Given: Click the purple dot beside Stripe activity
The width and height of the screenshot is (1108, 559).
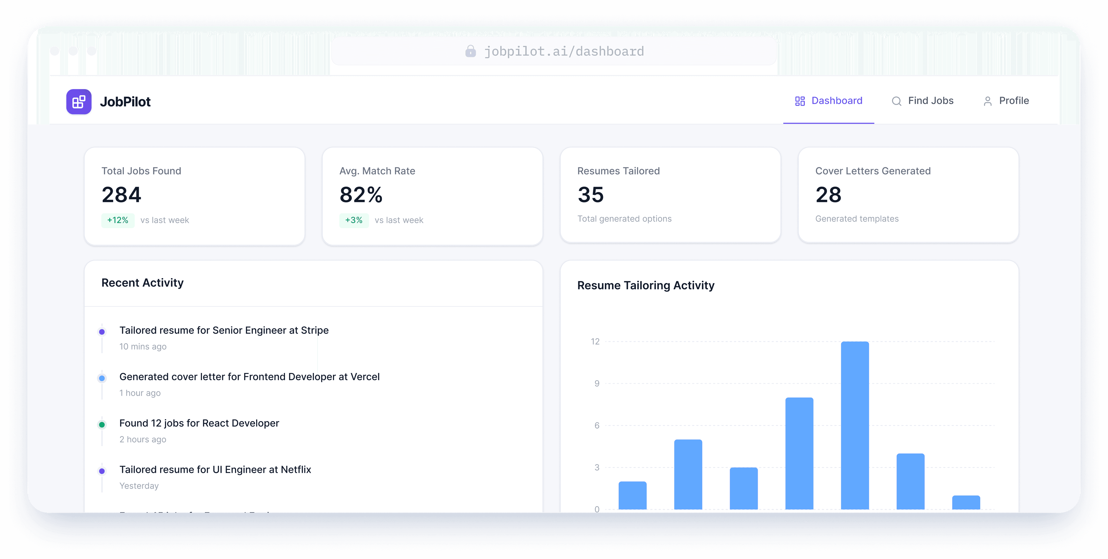Looking at the screenshot, I should [x=102, y=332].
